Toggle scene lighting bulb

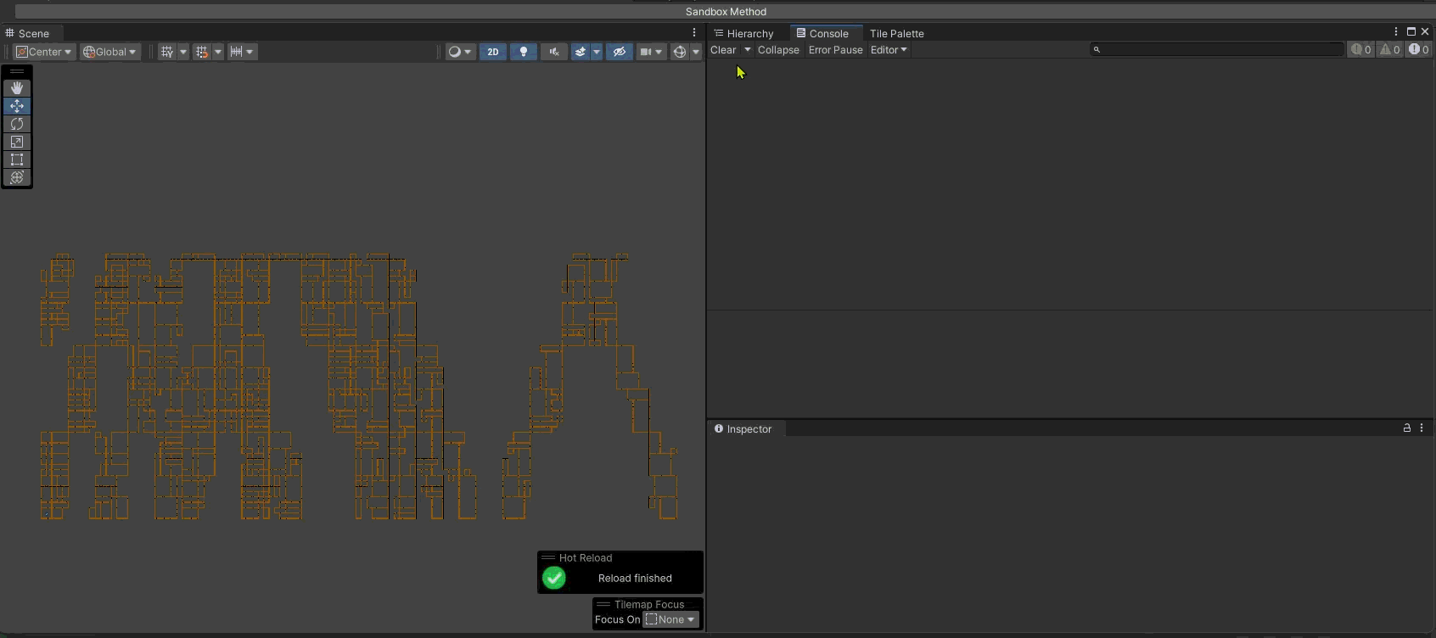tap(524, 52)
